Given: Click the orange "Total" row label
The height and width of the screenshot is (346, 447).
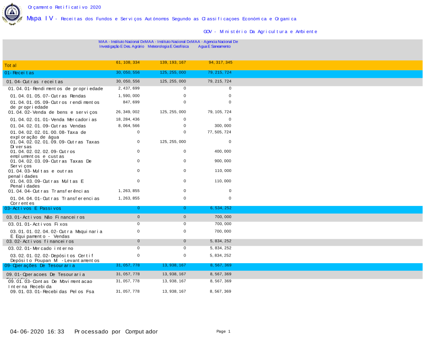Looking at the screenshot, I should coord(11,65).
